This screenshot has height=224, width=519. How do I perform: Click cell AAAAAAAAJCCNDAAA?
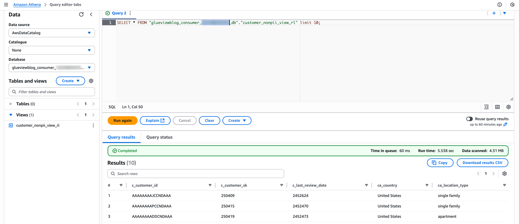tap(151, 196)
